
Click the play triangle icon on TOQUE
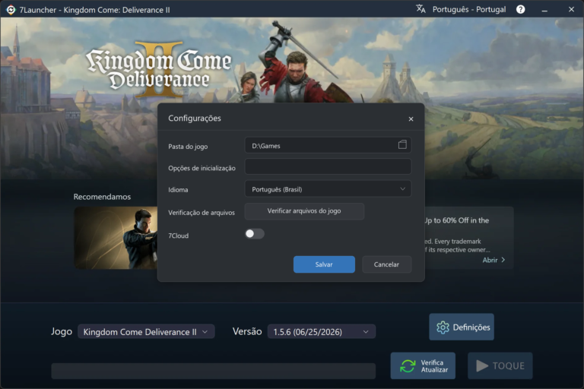(x=482, y=366)
